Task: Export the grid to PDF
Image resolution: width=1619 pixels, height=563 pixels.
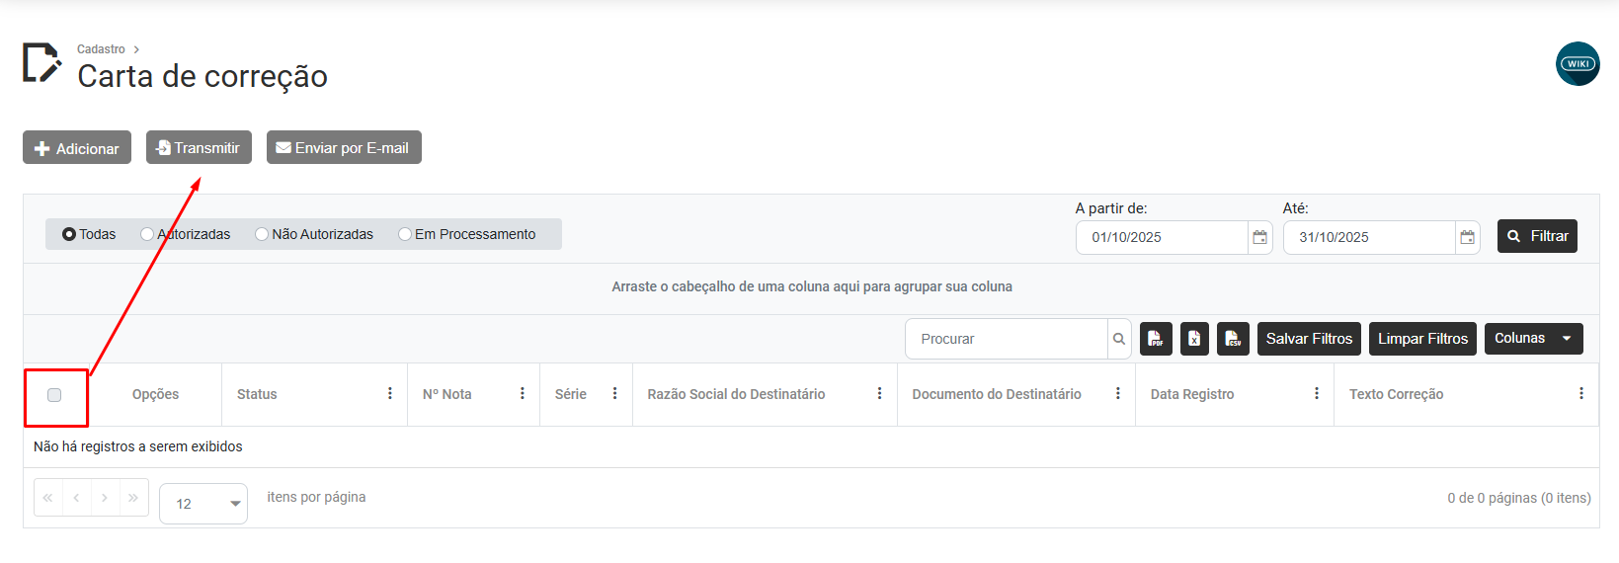Action: (1156, 339)
